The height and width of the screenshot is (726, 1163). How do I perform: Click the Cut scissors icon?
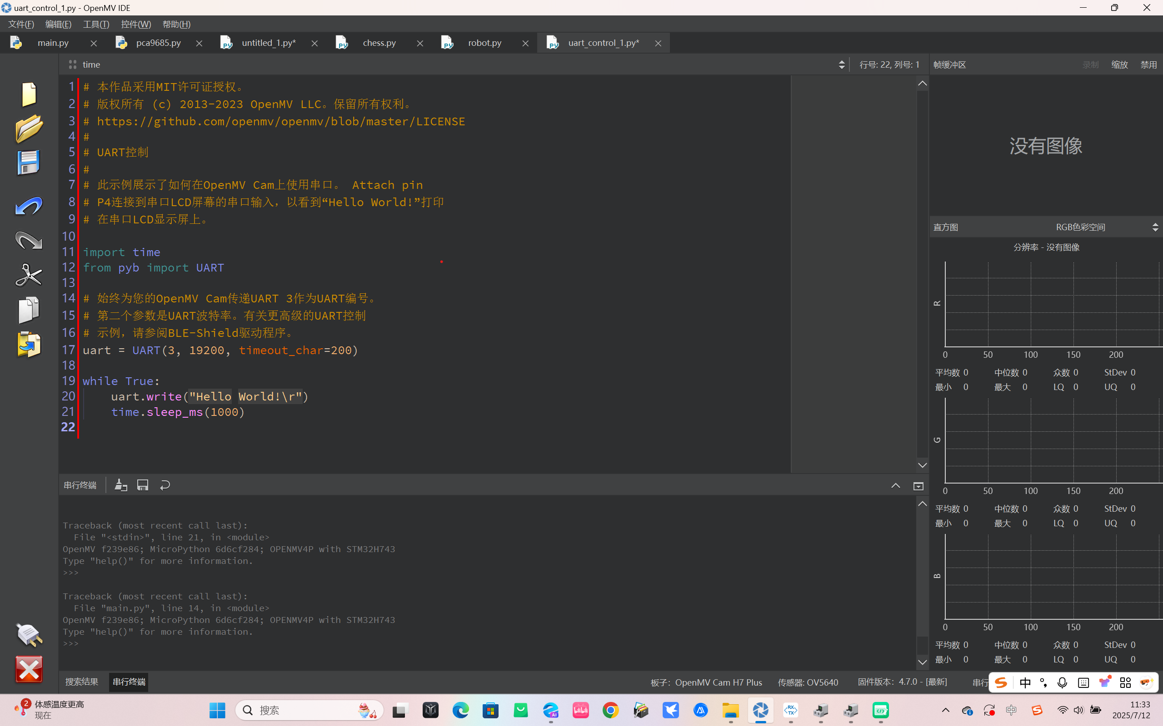point(29,275)
